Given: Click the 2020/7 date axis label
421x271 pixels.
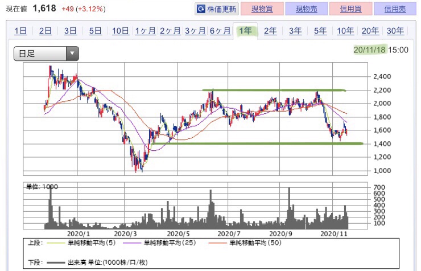Looking at the screenshot, I should click(229, 233).
